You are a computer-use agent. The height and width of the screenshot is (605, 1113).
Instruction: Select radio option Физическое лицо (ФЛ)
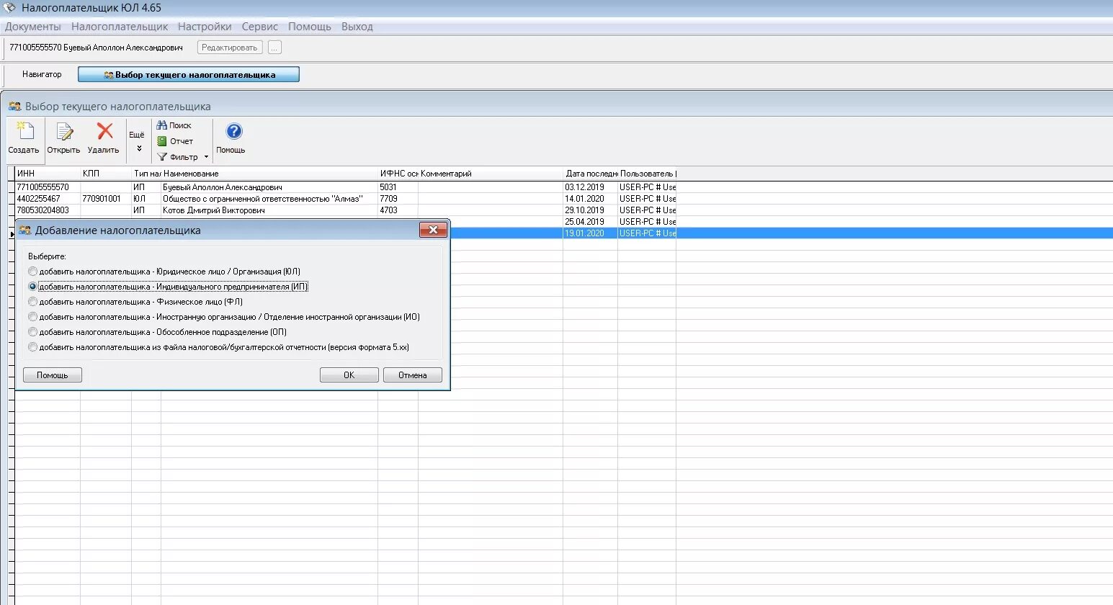coord(32,302)
